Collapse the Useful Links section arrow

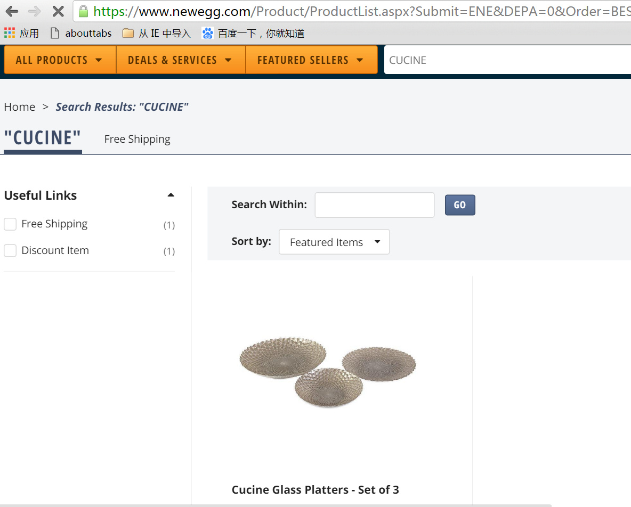171,195
